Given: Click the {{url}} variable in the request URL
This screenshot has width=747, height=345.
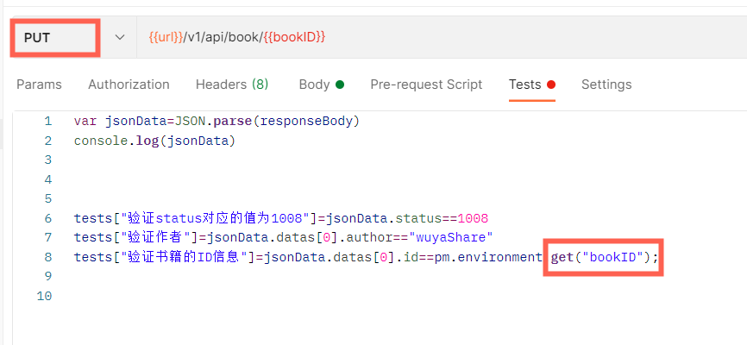Looking at the screenshot, I should point(166,38).
